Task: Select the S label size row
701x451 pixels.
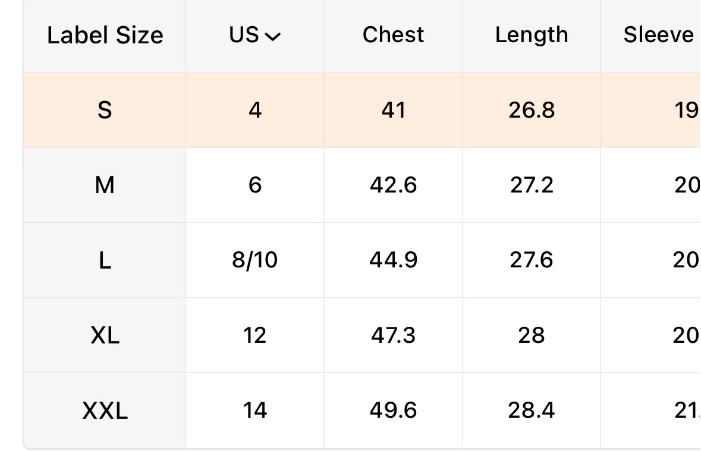Action: (361, 110)
